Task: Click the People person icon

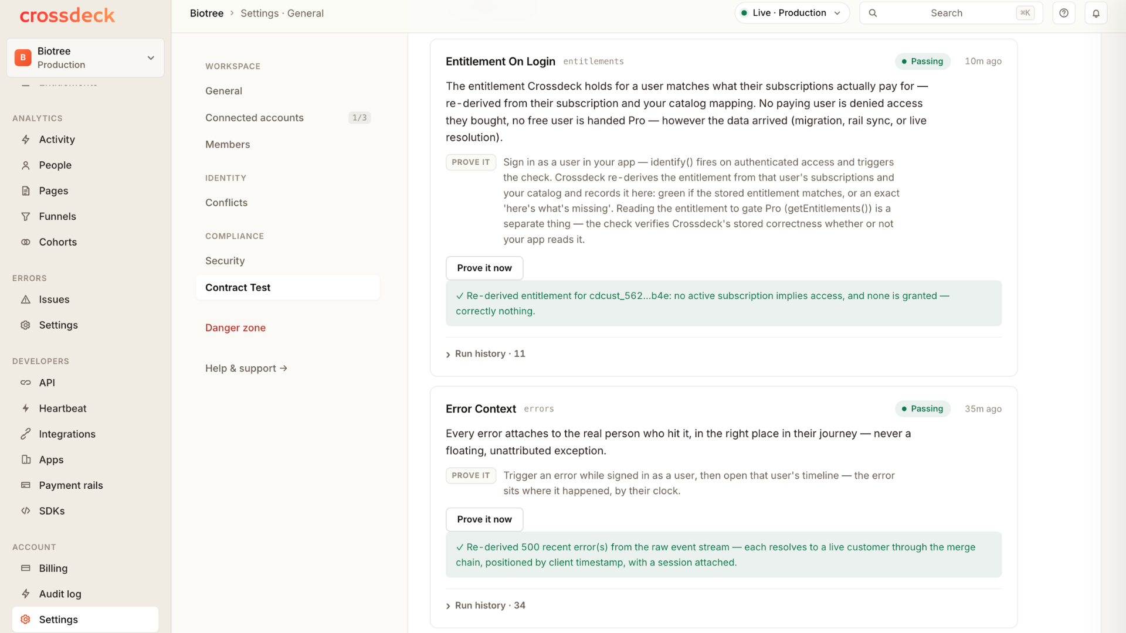Action: (x=26, y=165)
